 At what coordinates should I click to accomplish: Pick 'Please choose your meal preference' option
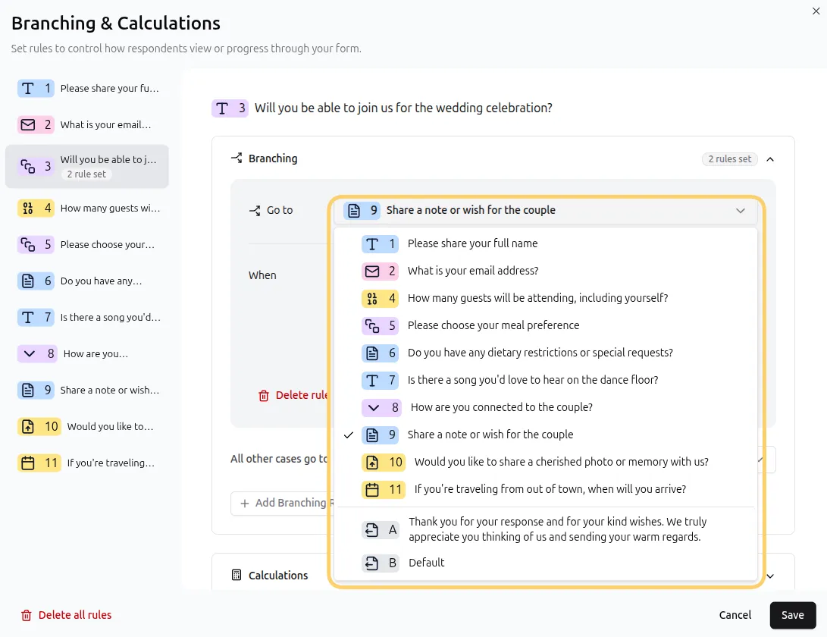pyautogui.click(x=545, y=325)
